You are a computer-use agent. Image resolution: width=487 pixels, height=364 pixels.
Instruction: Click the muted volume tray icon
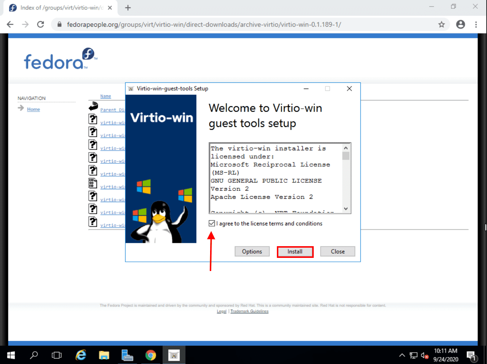(425, 355)
